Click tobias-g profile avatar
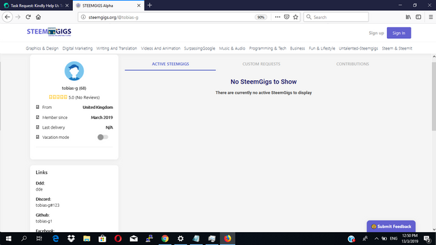The image size is (436, 245). click(74, 71)
